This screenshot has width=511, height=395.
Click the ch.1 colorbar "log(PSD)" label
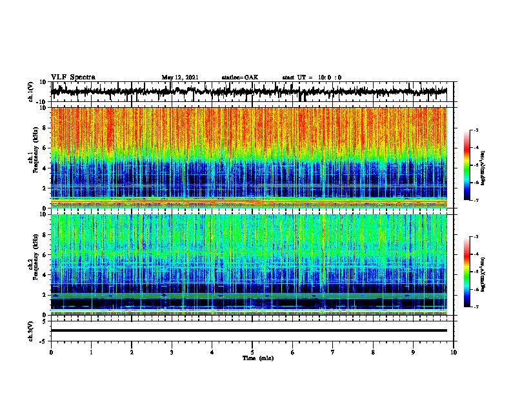[x=483, y=168]
